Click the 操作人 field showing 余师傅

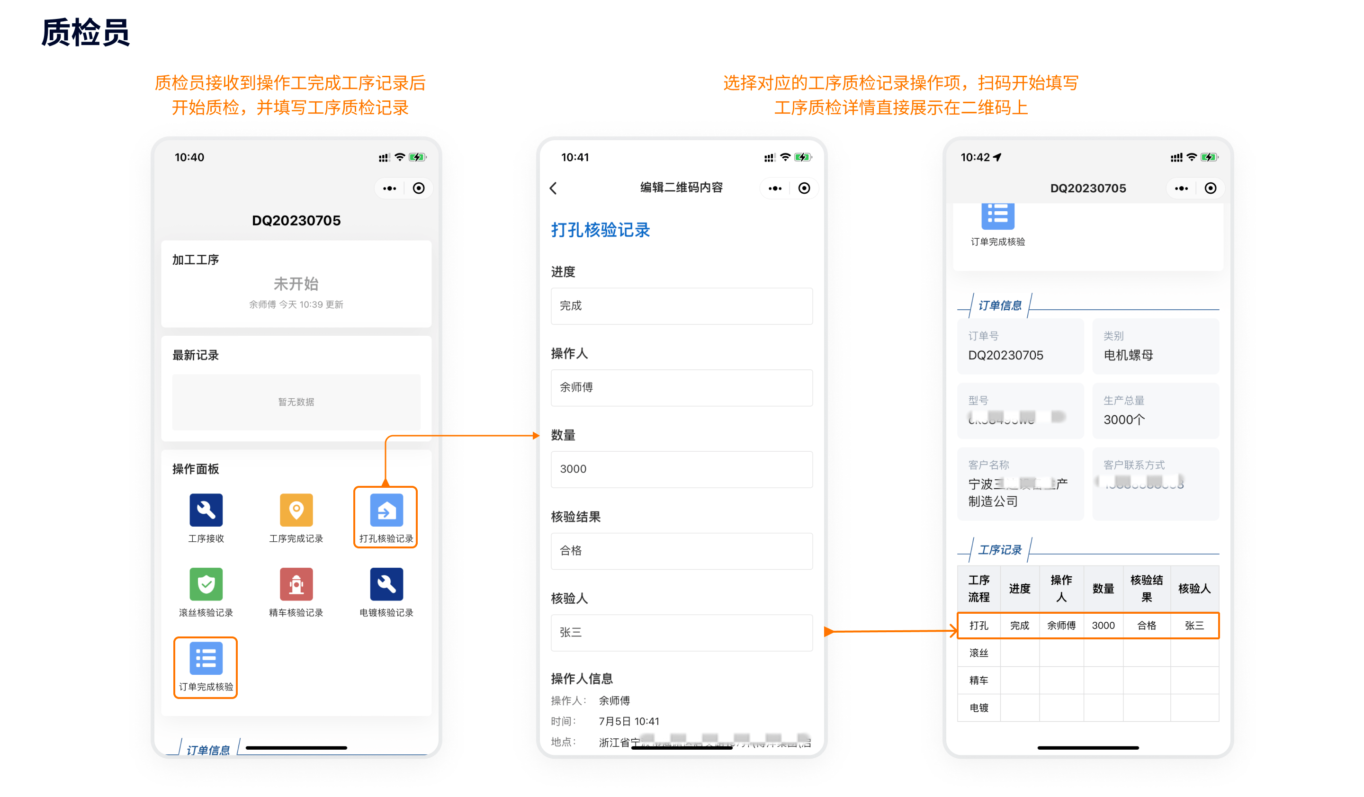[x=682, y=388]
